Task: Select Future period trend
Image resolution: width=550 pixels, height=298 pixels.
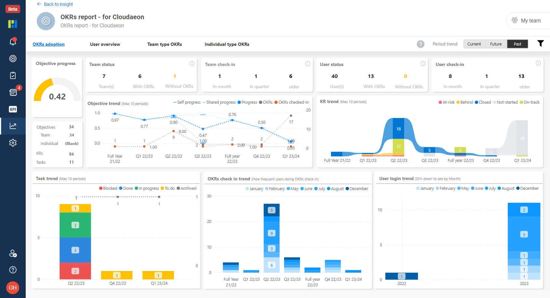Action: 496,44
